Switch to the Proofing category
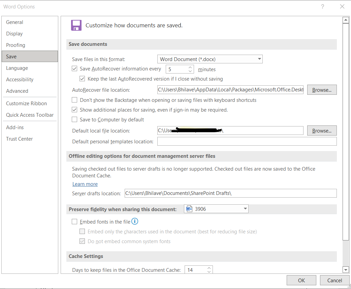The width and height of the screenshot is (351, 289). (15, 45)
